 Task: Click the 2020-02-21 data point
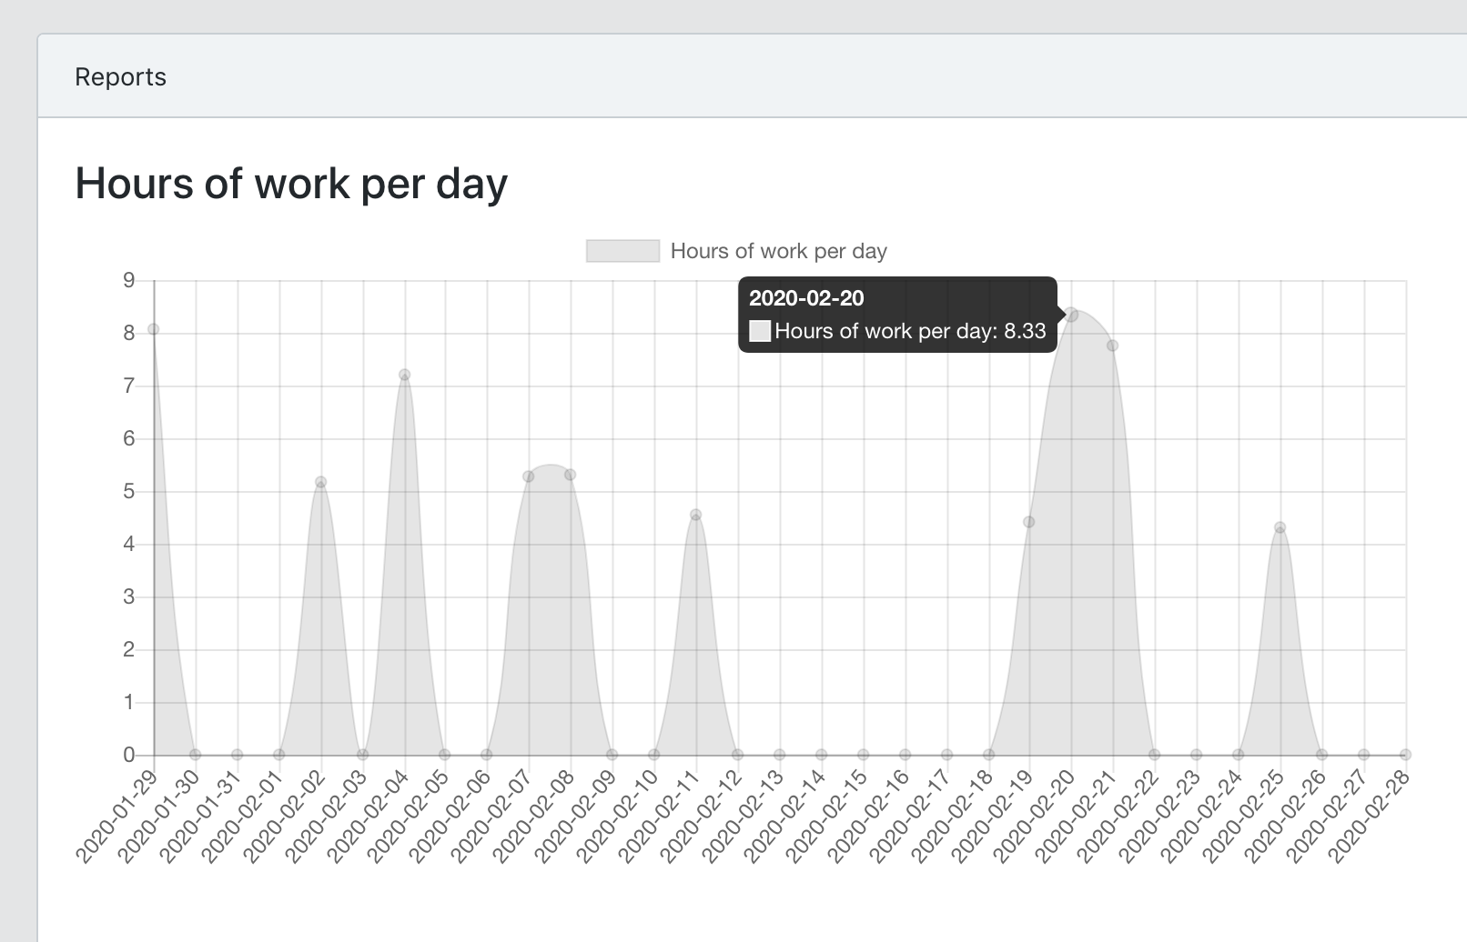click(1112, 345)
